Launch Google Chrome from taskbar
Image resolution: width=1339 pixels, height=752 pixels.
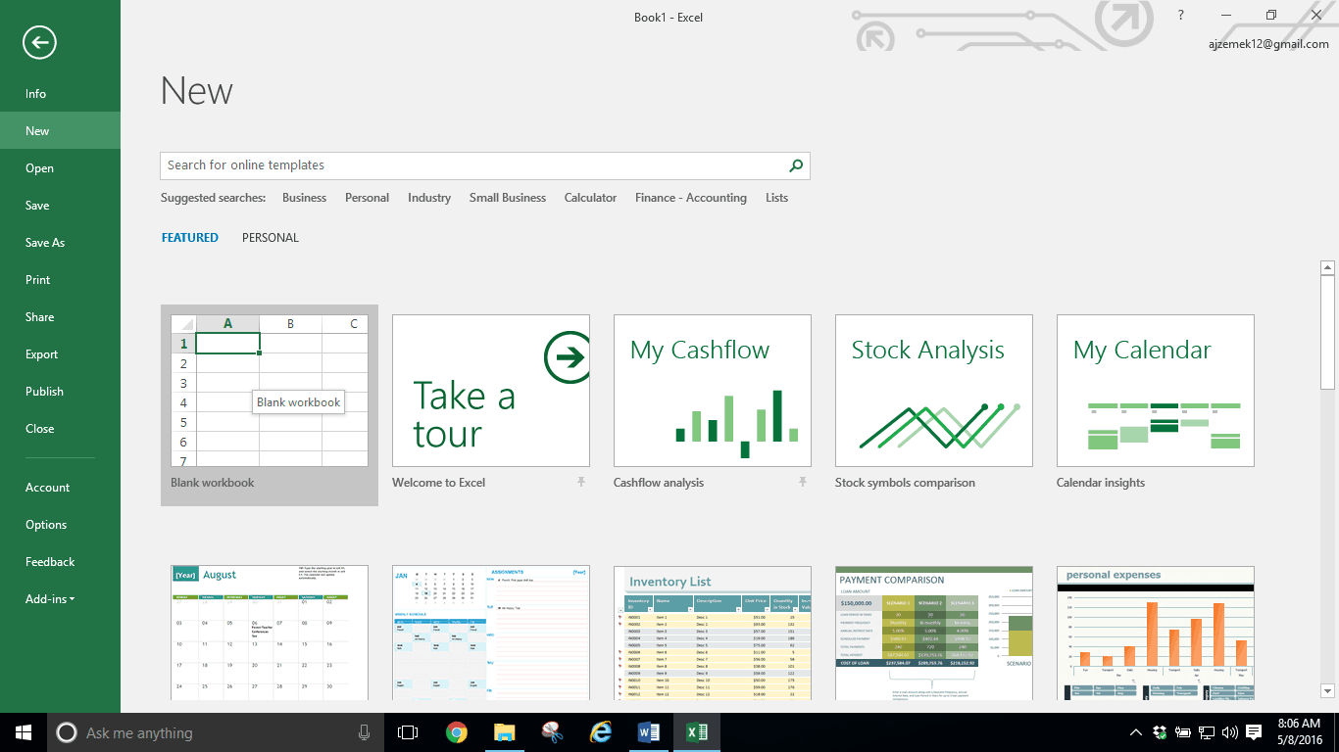[456, 732]
